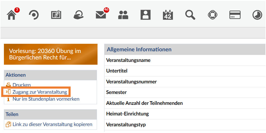Open the pie chart clock icon
Screen dimensions: 266x133
(257, 15)
